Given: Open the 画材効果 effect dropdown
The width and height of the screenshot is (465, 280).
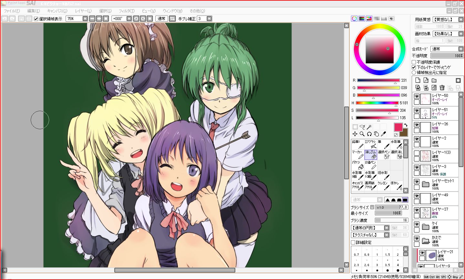Looking at the screenshot, I should 461,34.
